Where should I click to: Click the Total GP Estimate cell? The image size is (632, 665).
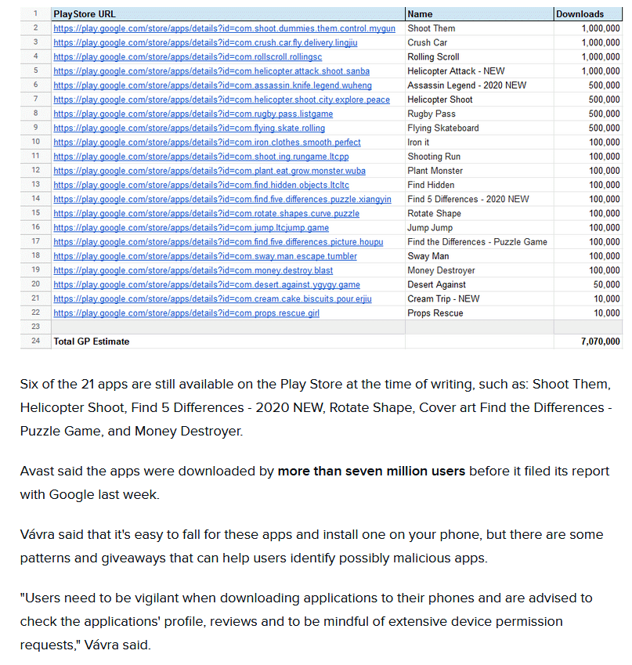[228, 342]
